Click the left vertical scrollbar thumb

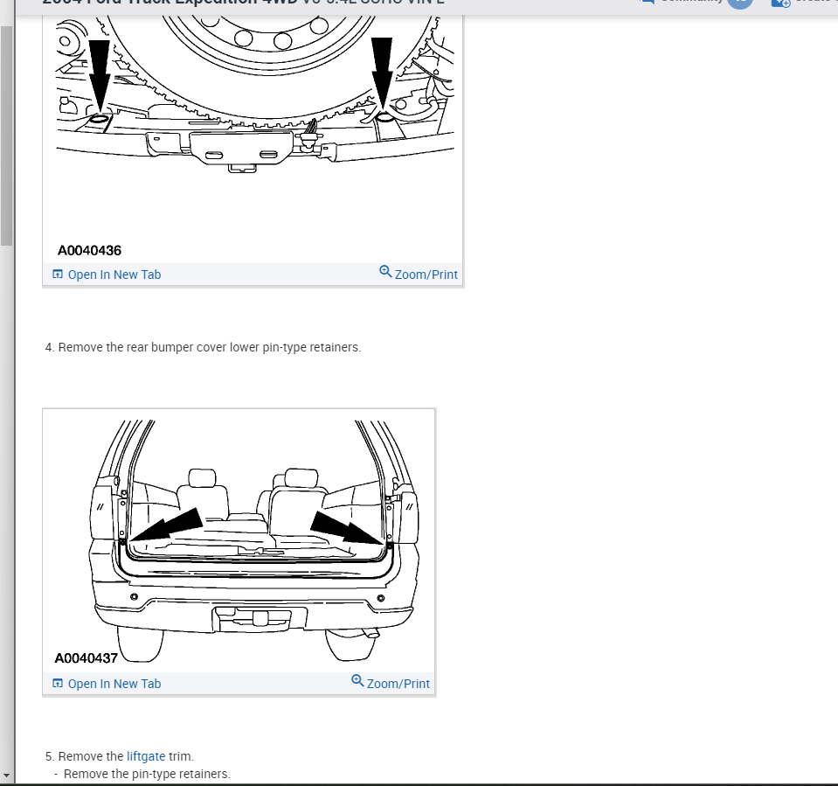point(6,134)
